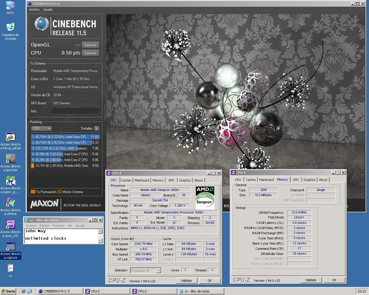
Task: Open Notepad Formato menu
Action: click(x=58, y=226)
